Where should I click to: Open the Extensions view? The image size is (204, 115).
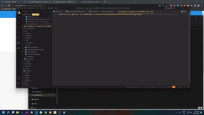pyautogui.click(x=18, y=38)
